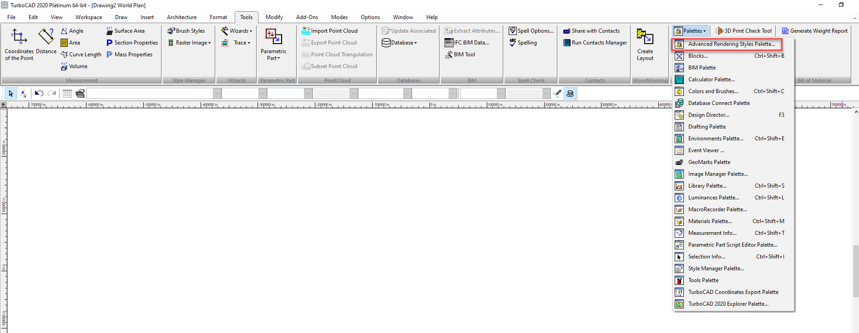Open the third toolbar combo box arrow
Image resolution: width=859 pixels, height=333 pixels.
tap(308, 94)
